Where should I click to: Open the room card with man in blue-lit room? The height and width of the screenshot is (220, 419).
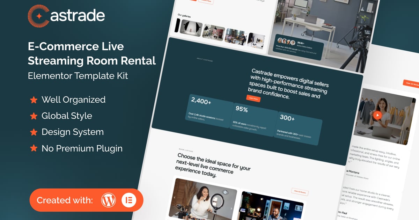(x=272, y=206)
